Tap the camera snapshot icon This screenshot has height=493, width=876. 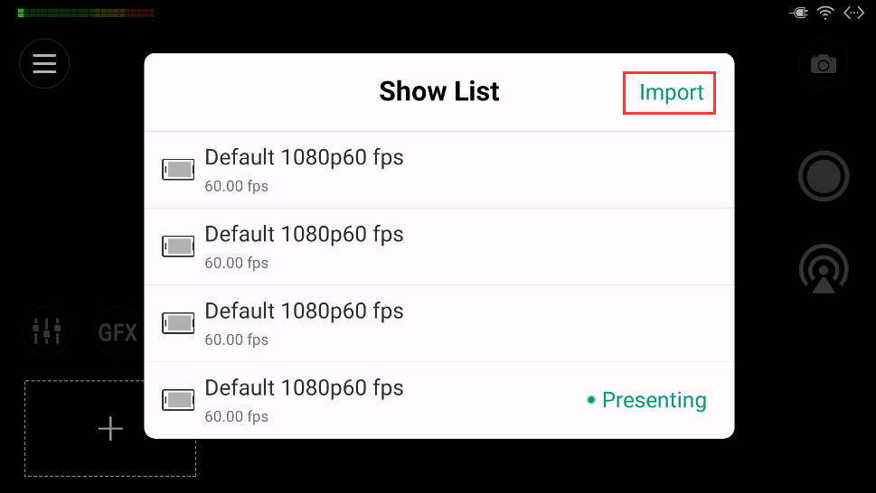[x=823, y=64]
